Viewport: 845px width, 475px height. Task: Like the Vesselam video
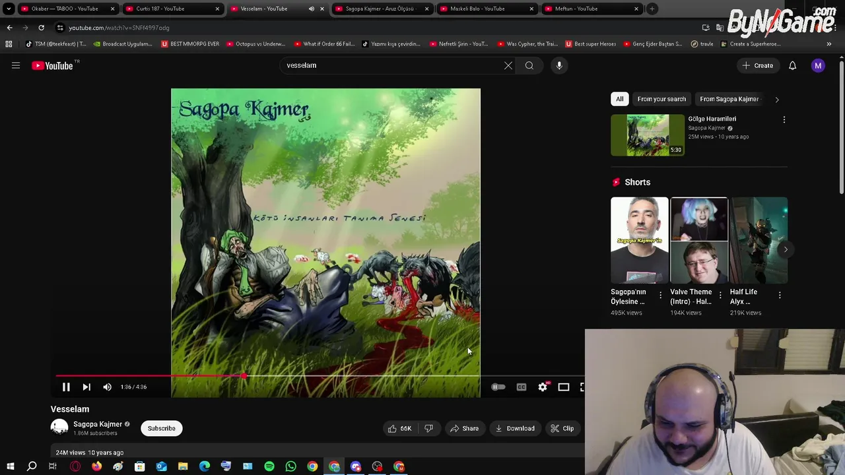coord(400,428)
